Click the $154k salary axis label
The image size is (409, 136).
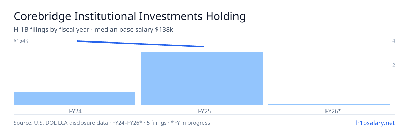pos(21,41)
